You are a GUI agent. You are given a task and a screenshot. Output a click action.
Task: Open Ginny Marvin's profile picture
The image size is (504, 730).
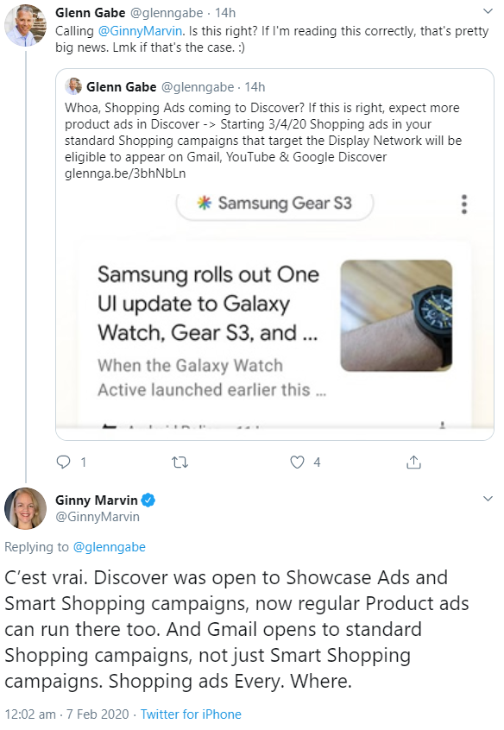click(26, 509)
